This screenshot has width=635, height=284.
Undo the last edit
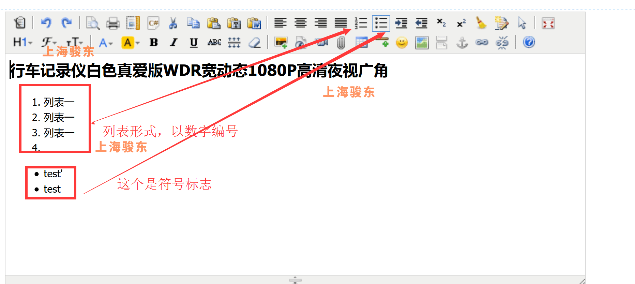tap(46, 23)
